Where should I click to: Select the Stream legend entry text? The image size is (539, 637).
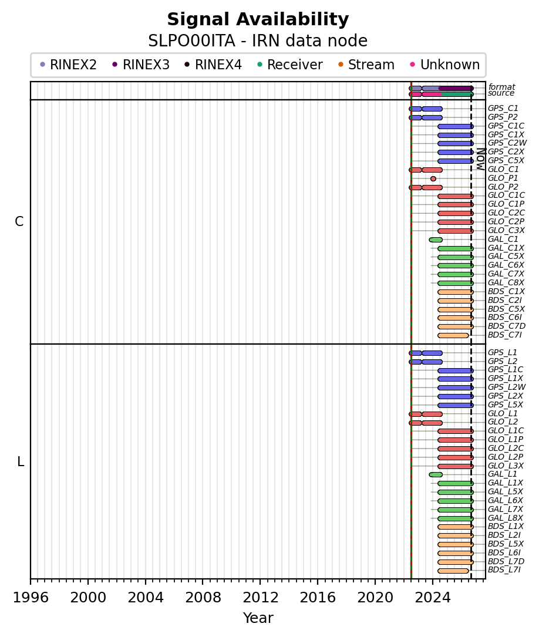tap(371, 65)
